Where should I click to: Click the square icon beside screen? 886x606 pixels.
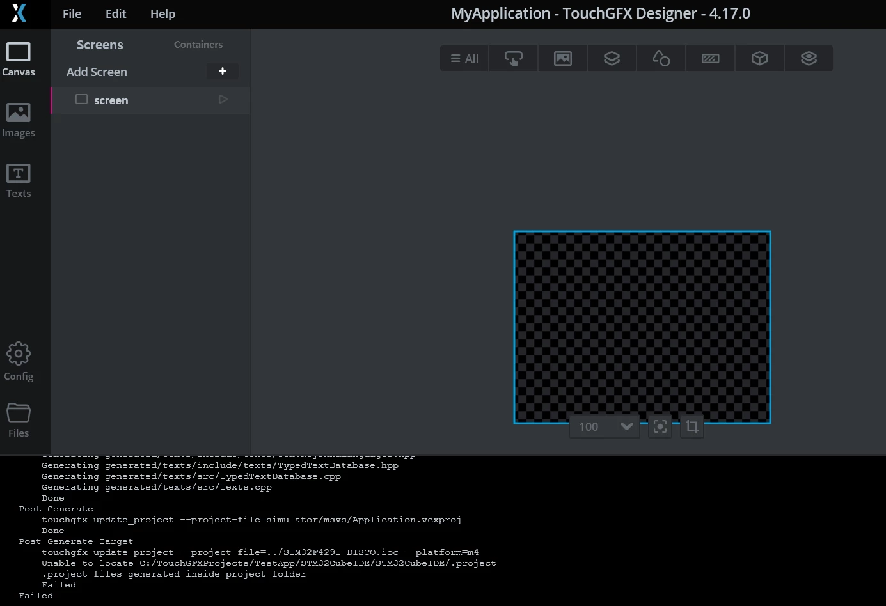coord(81,99)
